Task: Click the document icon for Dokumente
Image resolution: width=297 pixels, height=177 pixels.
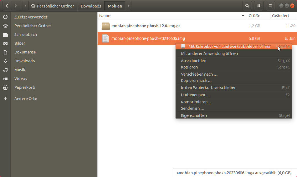Action: click(5, 52)
